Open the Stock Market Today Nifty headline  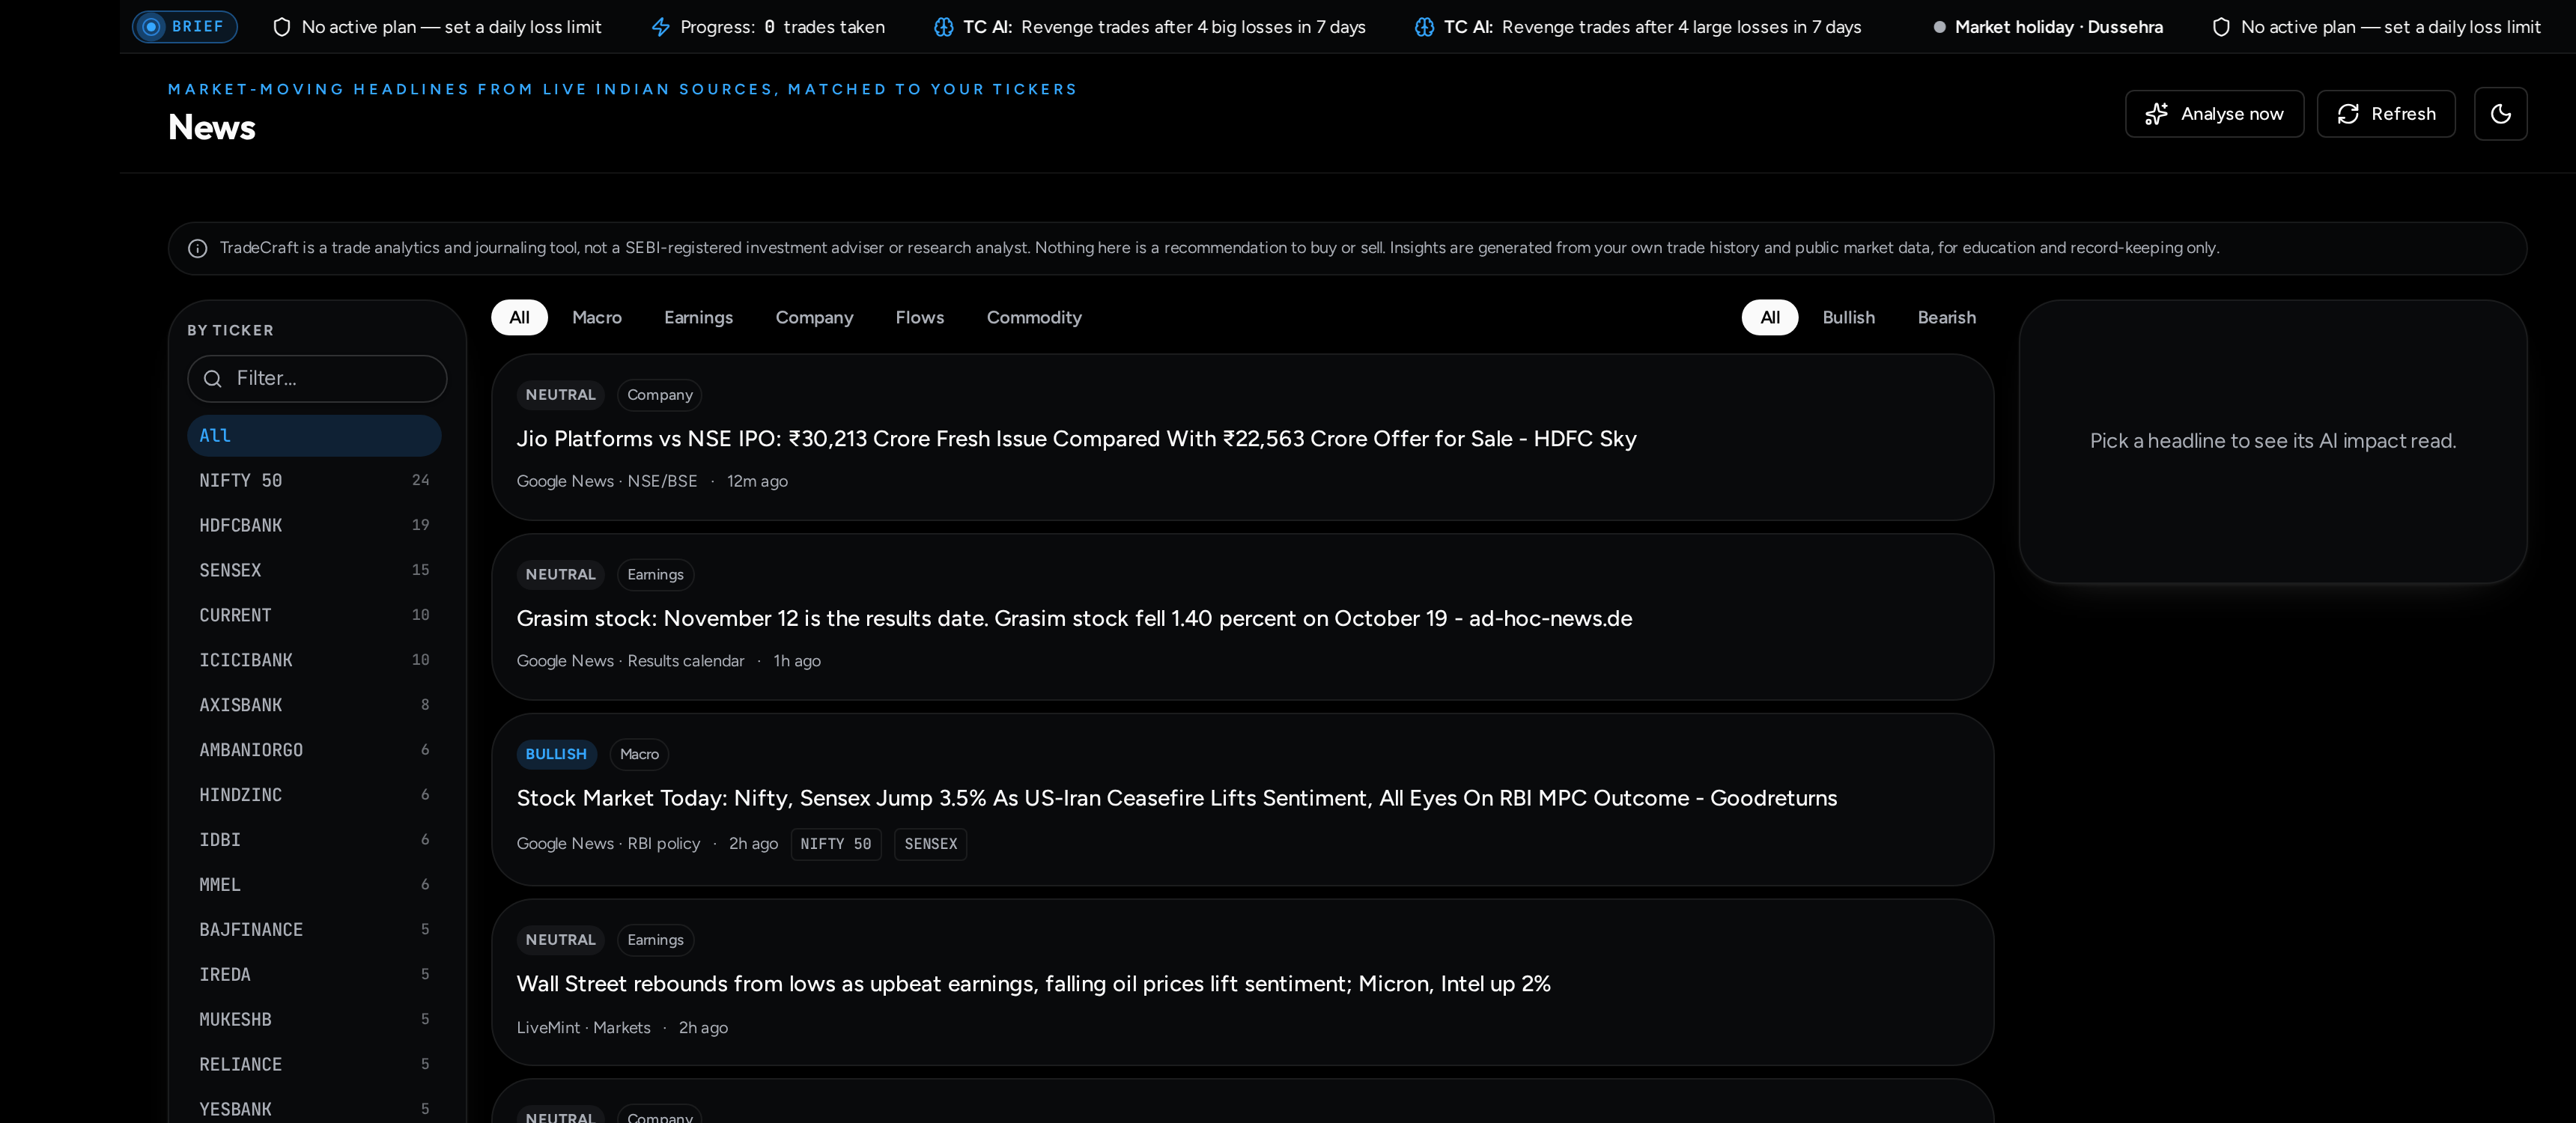[x=1177, y=798]
